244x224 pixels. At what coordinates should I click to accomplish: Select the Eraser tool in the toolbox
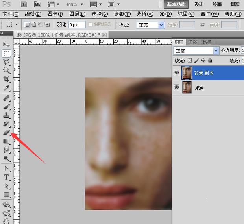[x=7, y=133]
